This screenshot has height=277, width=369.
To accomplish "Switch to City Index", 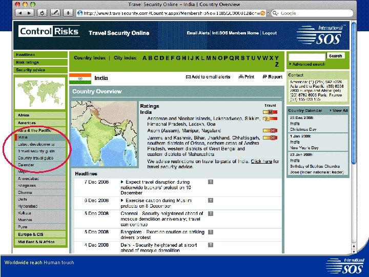I will coord(125,57).
